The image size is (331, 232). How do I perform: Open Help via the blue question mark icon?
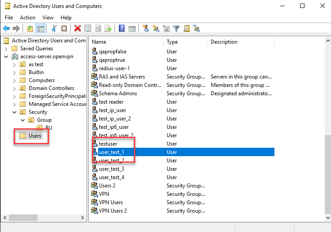coord(122,29)
